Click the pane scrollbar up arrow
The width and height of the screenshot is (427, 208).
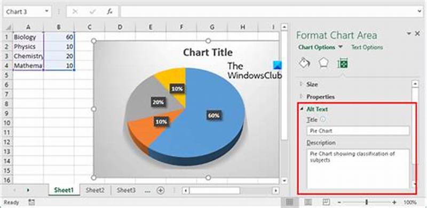pyautogui.click(x=415, y=84)
